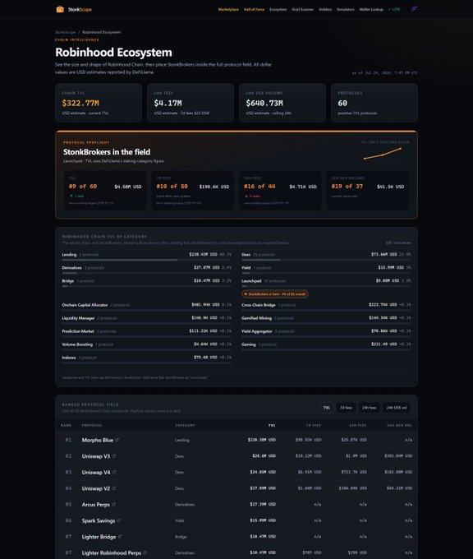The height and width of the screenshot is (559, 473).
Task: Click the StonkBrokers is here badge
Action: click(275, 294)
